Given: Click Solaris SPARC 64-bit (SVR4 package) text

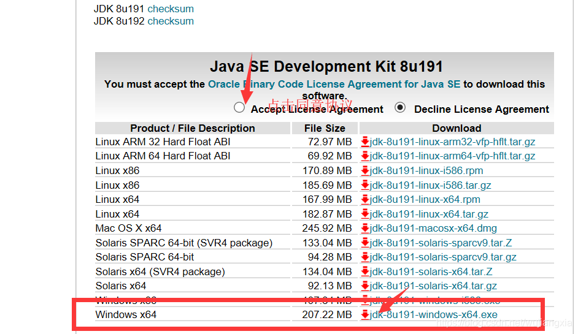Looking at the screenshot, I should (x=184, y=243).
